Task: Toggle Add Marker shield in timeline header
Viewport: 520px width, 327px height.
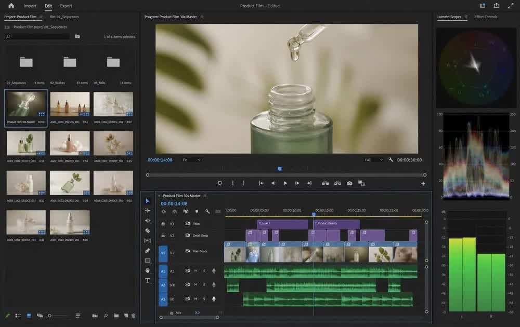Action: [197, 211]
